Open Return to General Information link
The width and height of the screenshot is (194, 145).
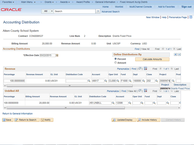click(x=18, y=114)
